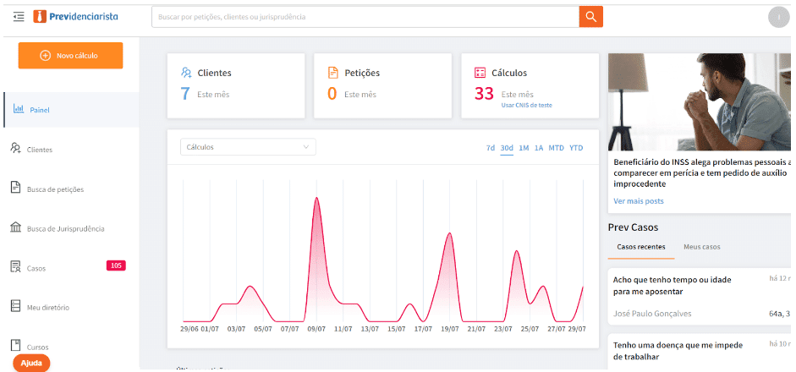This screenshot has width=796, height=372.
Task: Click the orange search magnifier button
Action: (x=590, y=17)
